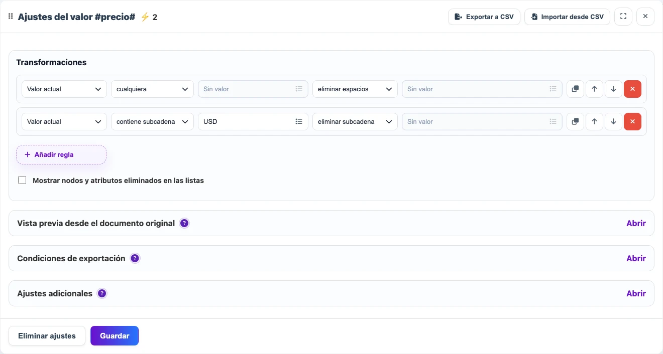
Task: Duplicate the eliminar espacios rule
Action: (575, 89)
